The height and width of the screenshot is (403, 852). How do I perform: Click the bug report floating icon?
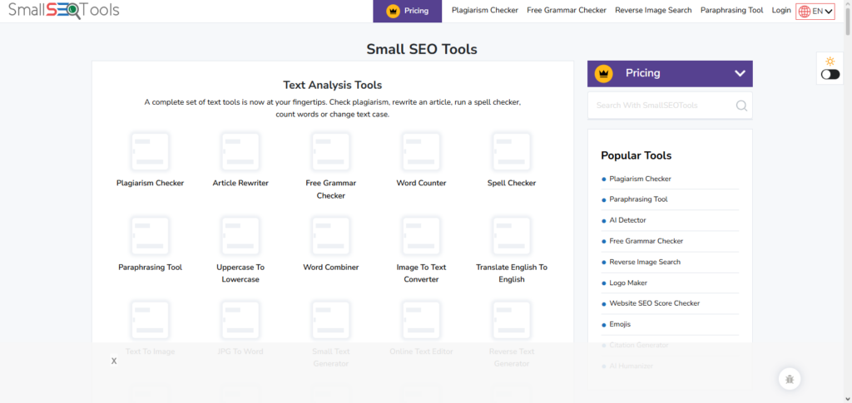point(790,379)
